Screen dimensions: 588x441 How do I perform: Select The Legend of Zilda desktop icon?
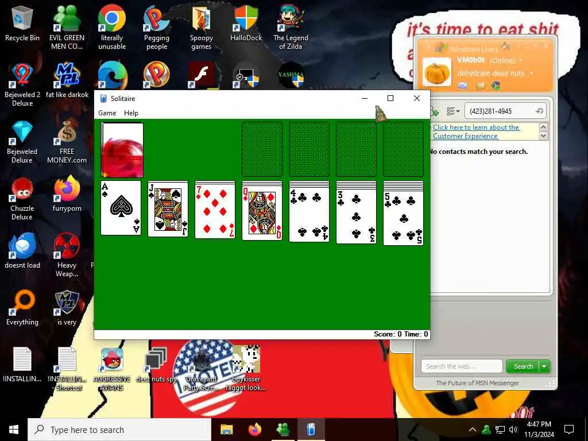pos(291,28)
